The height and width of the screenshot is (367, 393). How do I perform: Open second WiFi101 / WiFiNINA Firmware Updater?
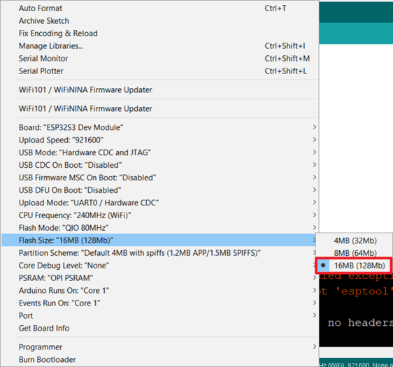point(160,108)
